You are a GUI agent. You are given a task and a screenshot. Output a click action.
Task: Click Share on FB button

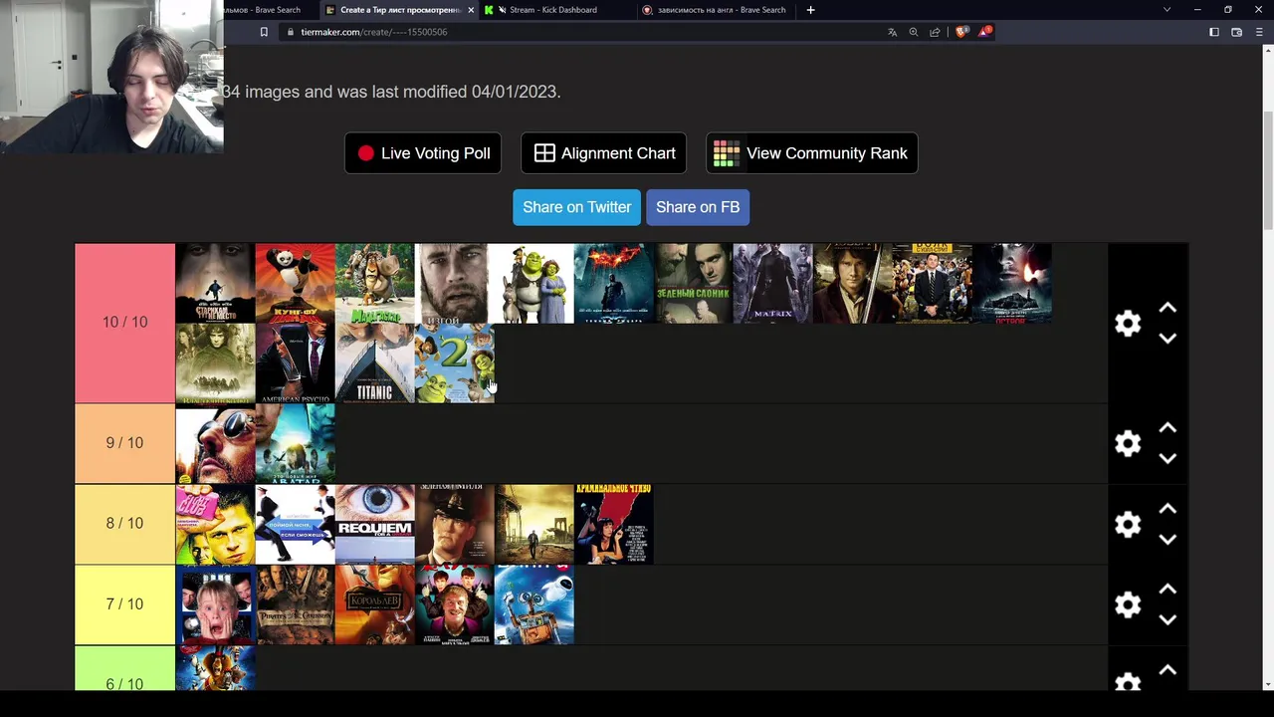pos(698,207)
